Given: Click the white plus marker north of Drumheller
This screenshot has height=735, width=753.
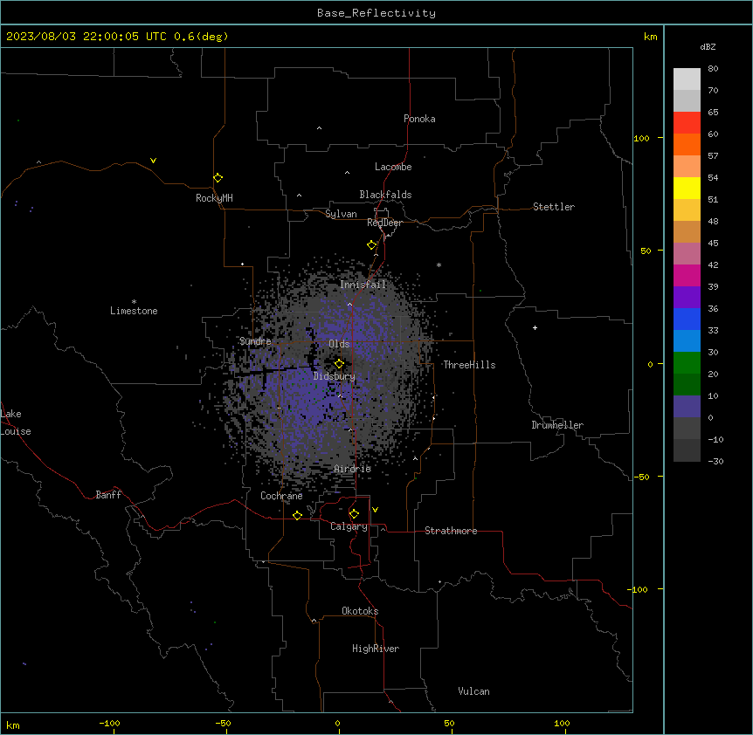Looking at the screenshot, I should pyautogui.click(x=535, y=327).
